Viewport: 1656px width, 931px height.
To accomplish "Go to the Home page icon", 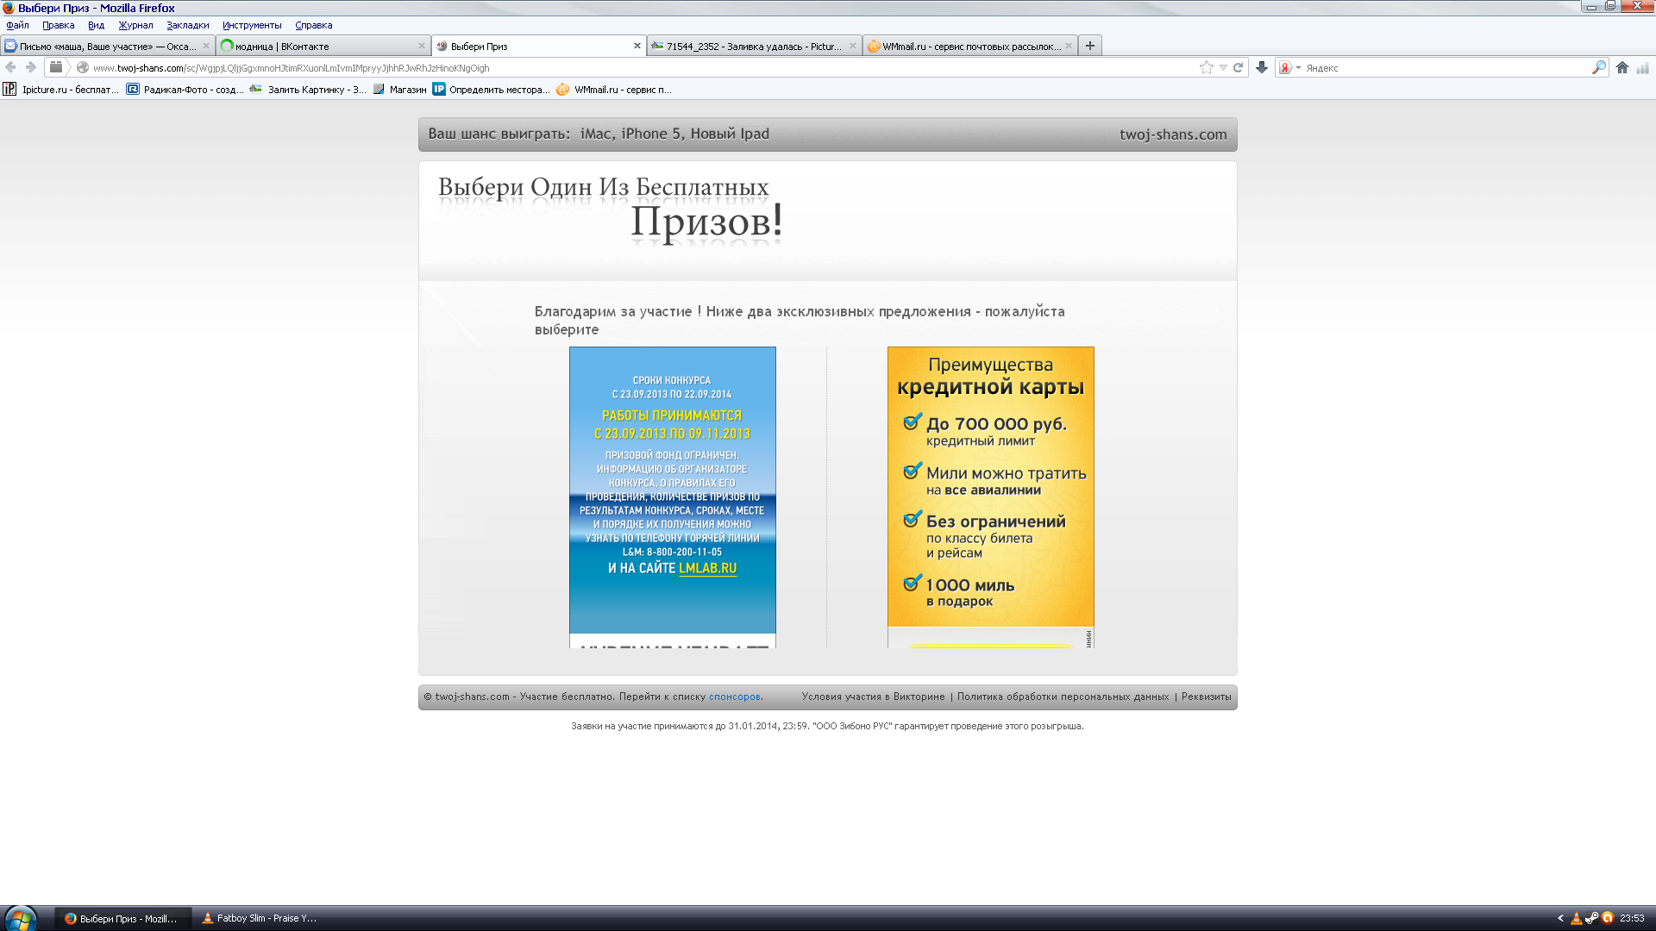I will coord(1622,67).
